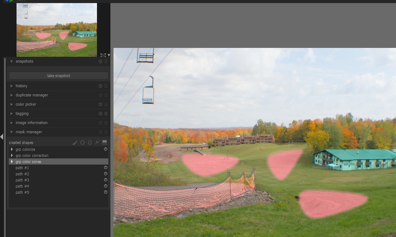Select path #5 in created shapes

[58, 192]
